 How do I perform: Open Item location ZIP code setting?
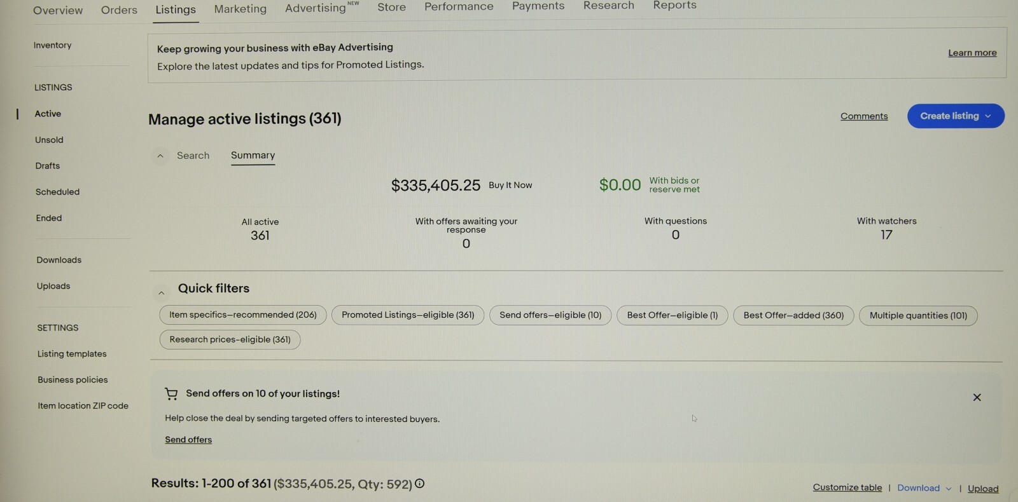(x=83, y=406)
